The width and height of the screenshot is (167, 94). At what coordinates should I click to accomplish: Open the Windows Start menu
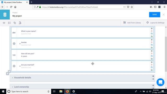coord(3,91)
